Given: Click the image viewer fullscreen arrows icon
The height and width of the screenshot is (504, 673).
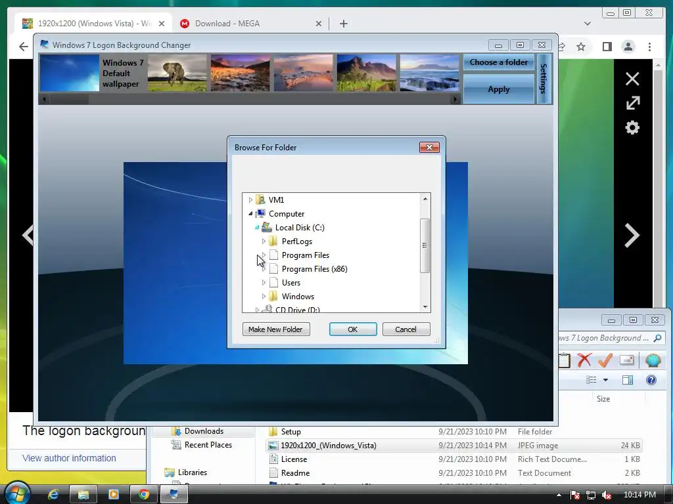Looking at the screenshot, I should coord(632,103).
